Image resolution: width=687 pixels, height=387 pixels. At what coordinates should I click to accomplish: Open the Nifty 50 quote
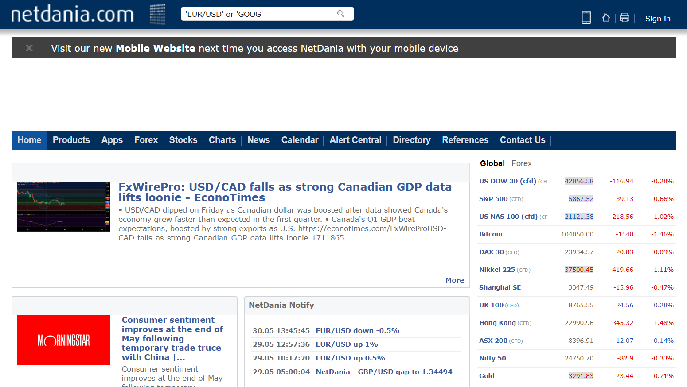pos(492,358)
